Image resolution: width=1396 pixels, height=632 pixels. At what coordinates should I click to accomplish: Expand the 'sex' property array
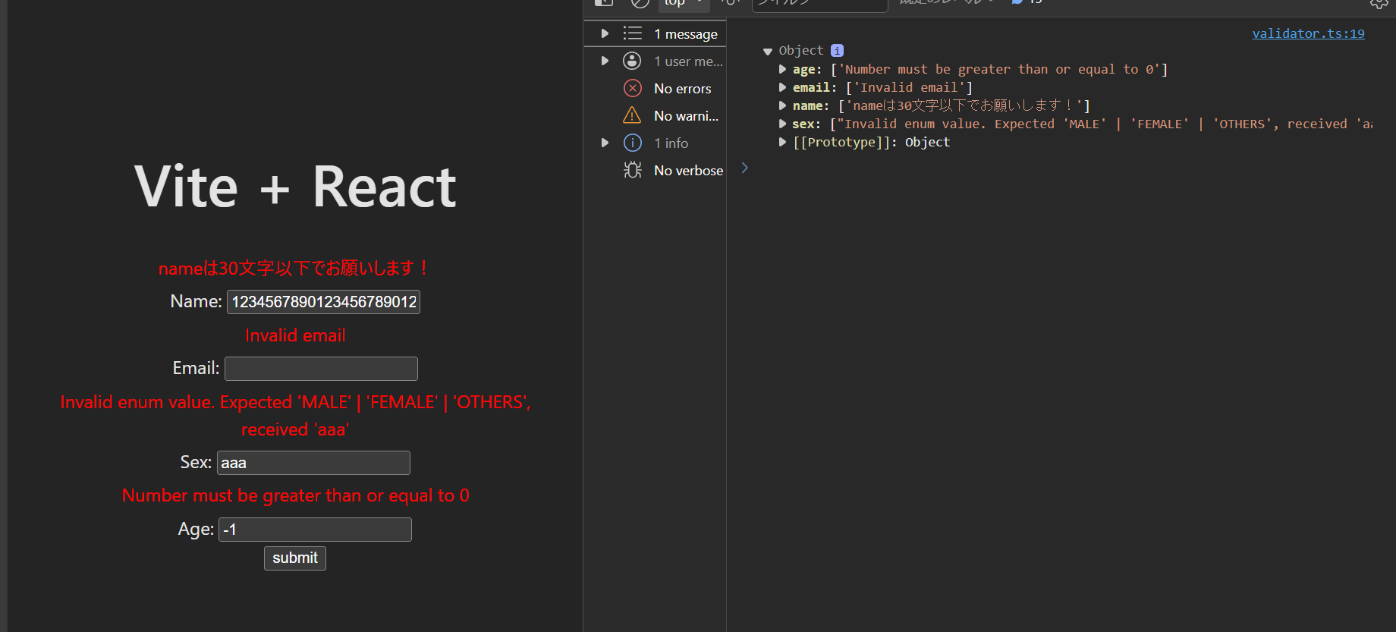coord(782,124)
